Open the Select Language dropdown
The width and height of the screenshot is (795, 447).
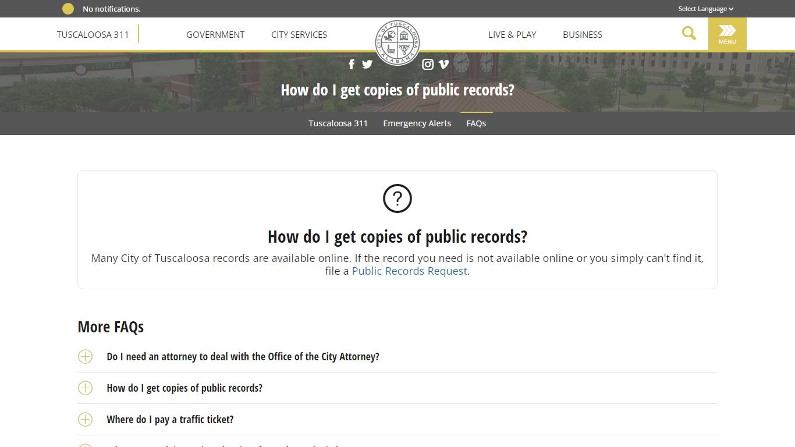coord(706,9)
